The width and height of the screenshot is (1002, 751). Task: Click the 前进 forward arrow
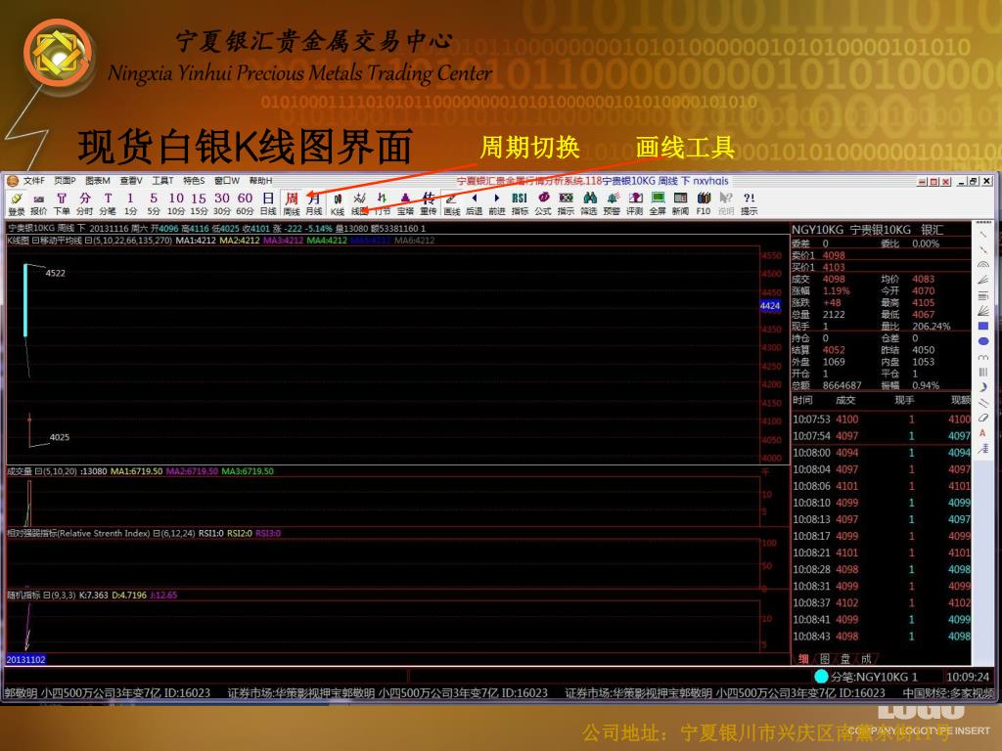496,203
